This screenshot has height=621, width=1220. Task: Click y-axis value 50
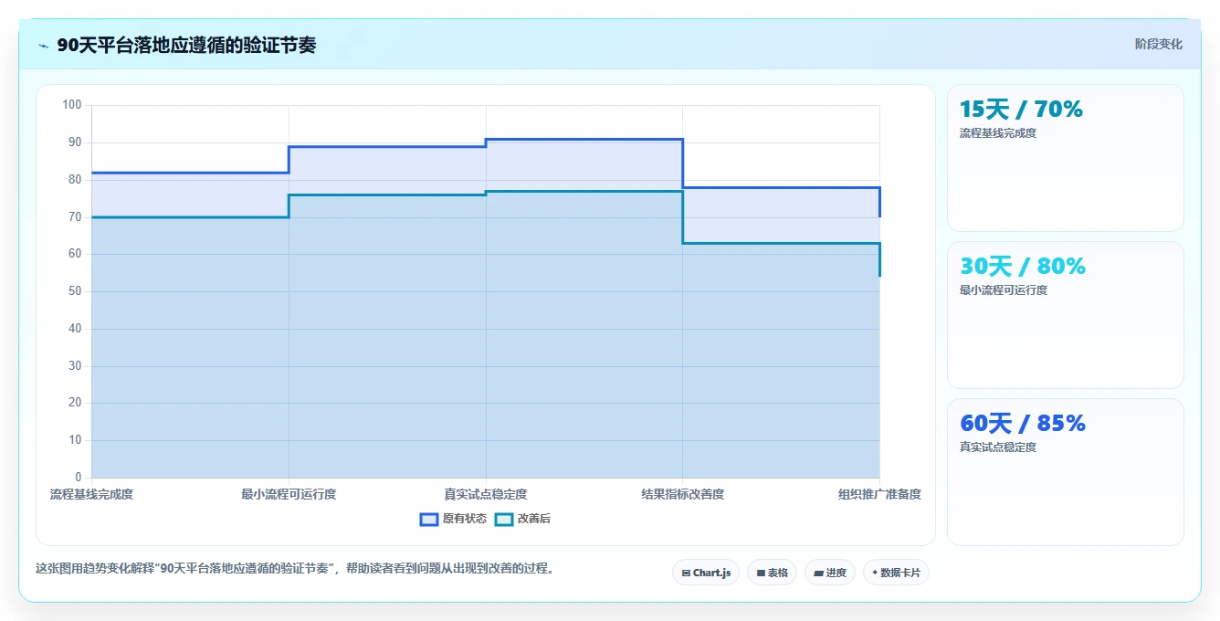pyautogui.click(x=75, y=291)
